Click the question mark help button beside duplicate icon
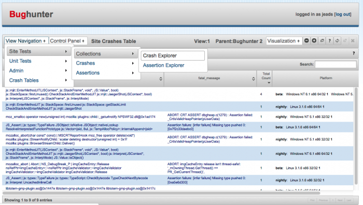 pos(330,41)
